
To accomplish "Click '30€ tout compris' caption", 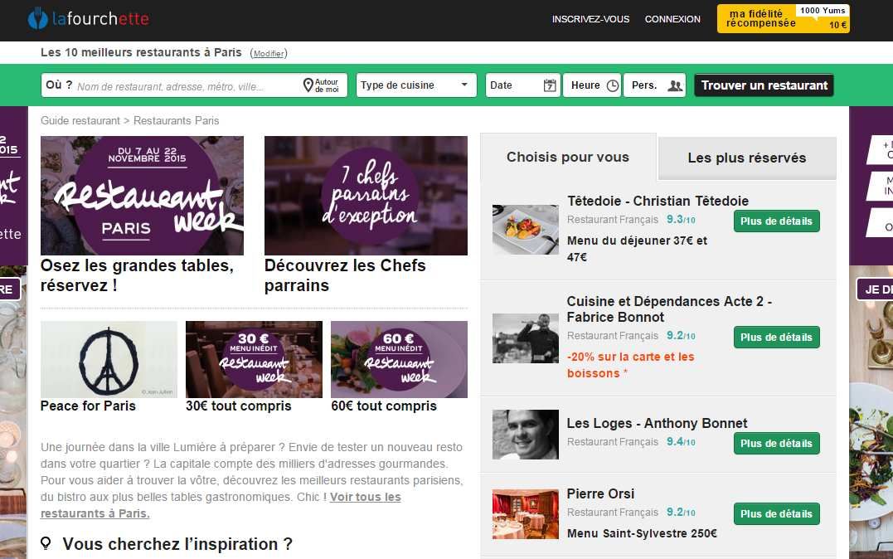I will pyautogui.click(x=239, y=406).
